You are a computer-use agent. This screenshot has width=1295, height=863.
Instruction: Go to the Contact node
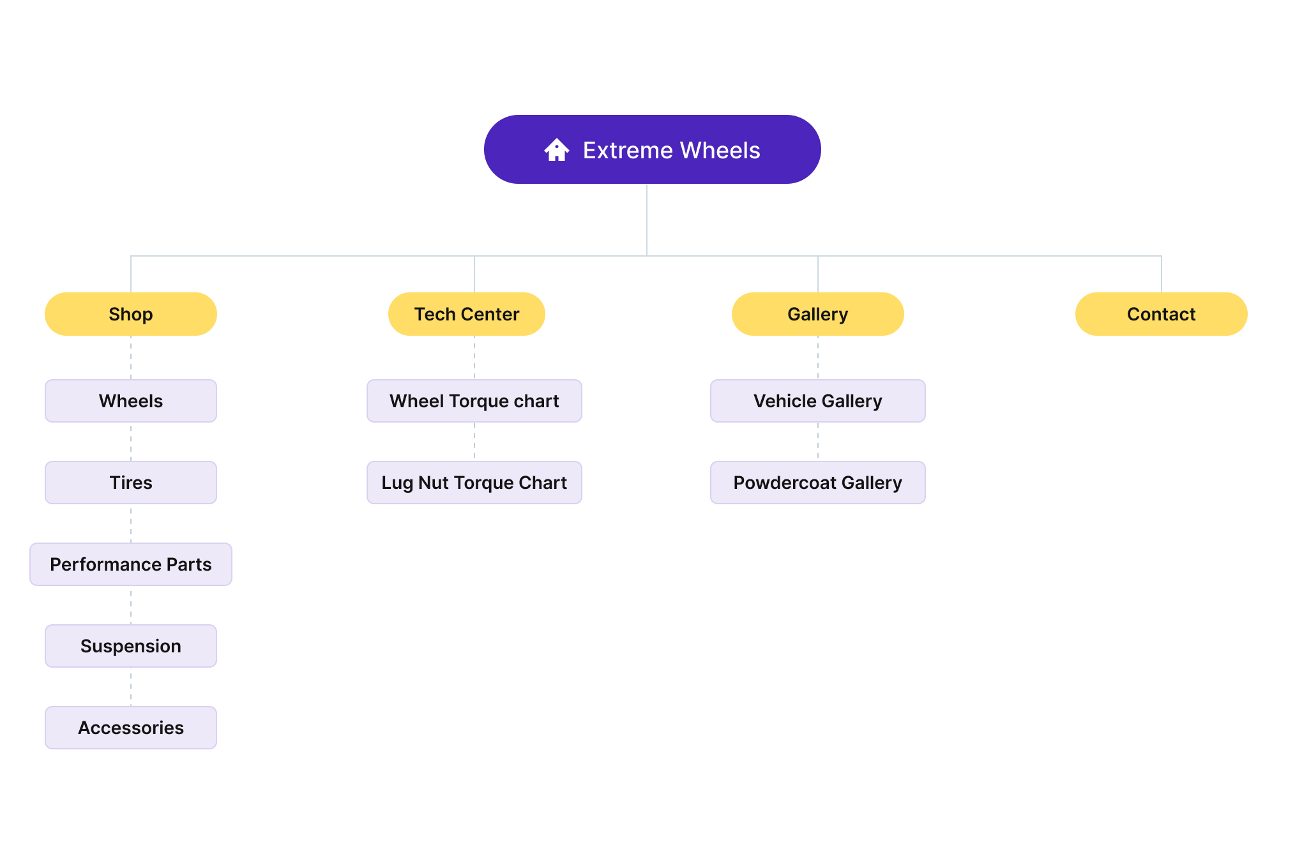(1161, 314)
